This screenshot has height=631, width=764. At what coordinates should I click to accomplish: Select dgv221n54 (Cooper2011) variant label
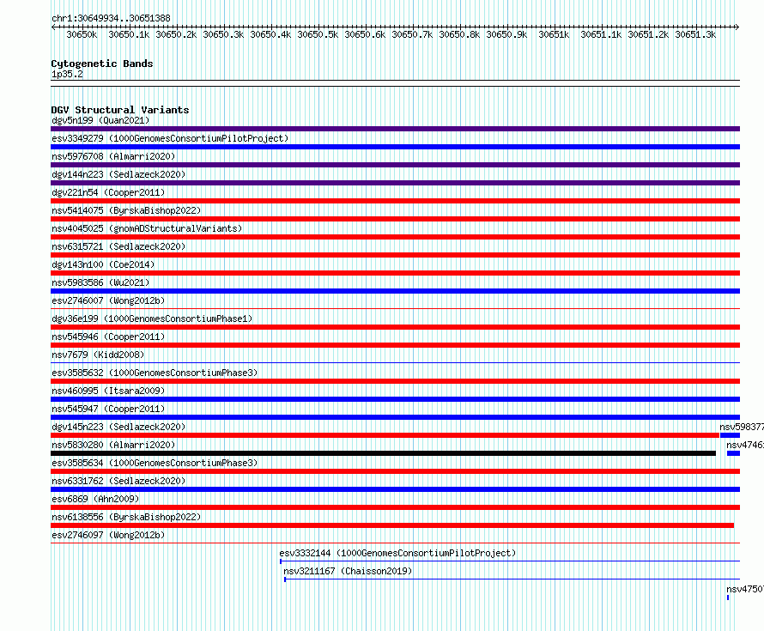(x=108, y=192)
